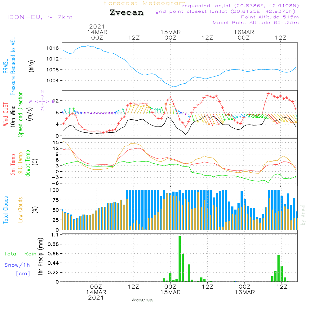The image size is (310, 310).
Task: Click the 'Speed and Direction' green label
Action: (x=20, y=114)
